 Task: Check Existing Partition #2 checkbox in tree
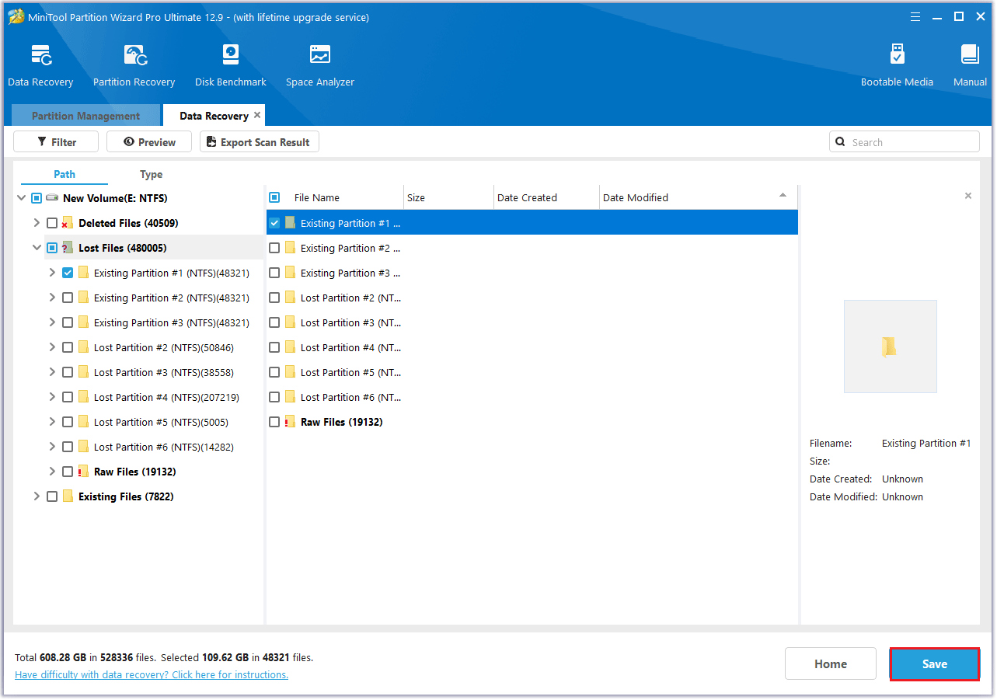click(68, 298)
